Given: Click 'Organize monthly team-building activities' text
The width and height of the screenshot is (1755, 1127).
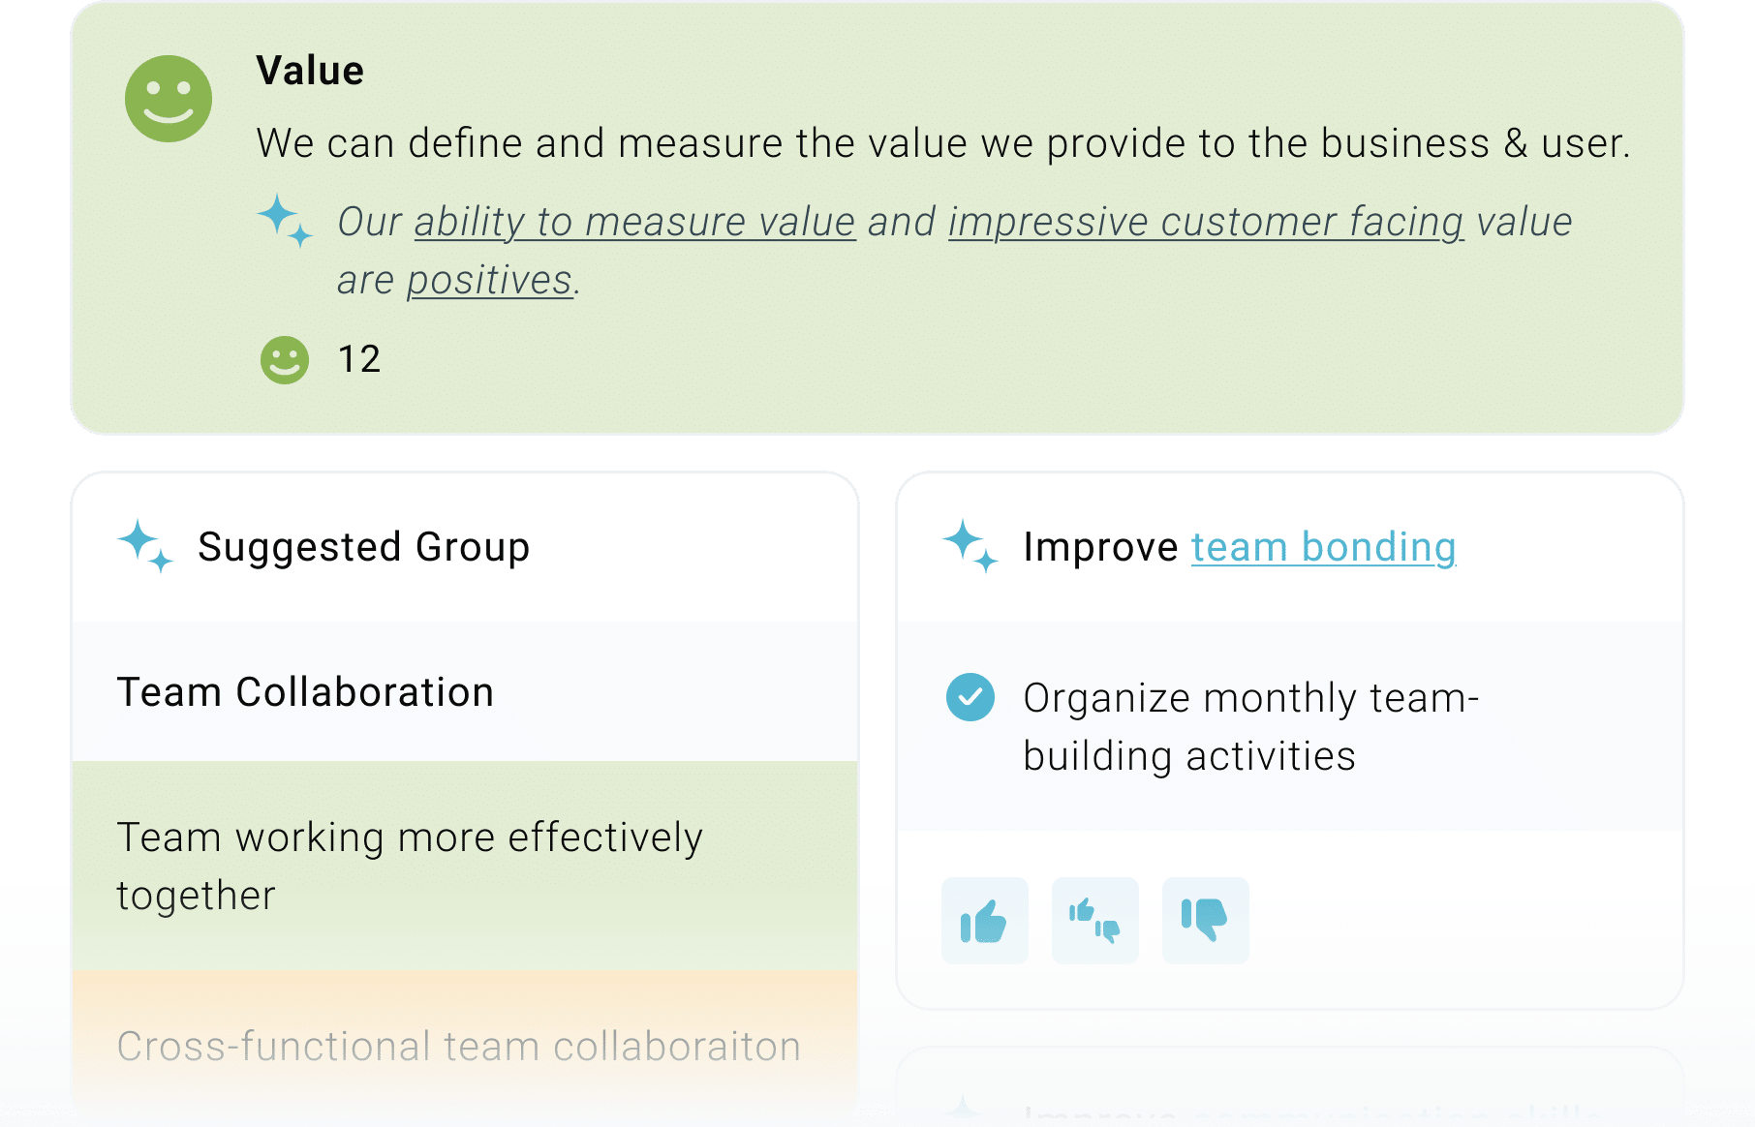Looking at the screenshot, I should point(1251,727).
